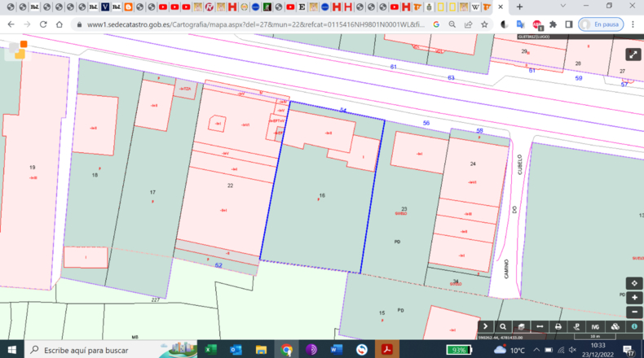Click parcel label 17 on the map

pos(152,192)
